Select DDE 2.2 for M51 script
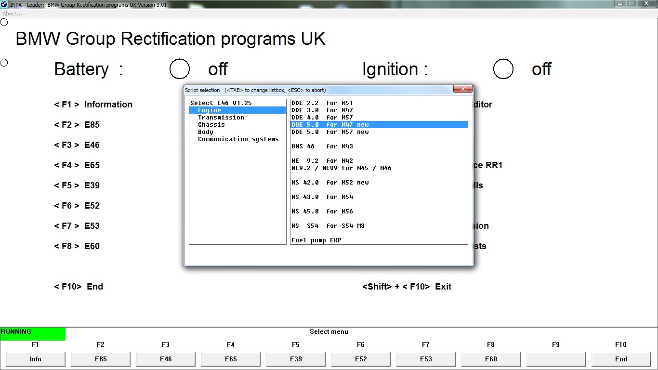This screenshot has height=370, width=658. point(322,103)
